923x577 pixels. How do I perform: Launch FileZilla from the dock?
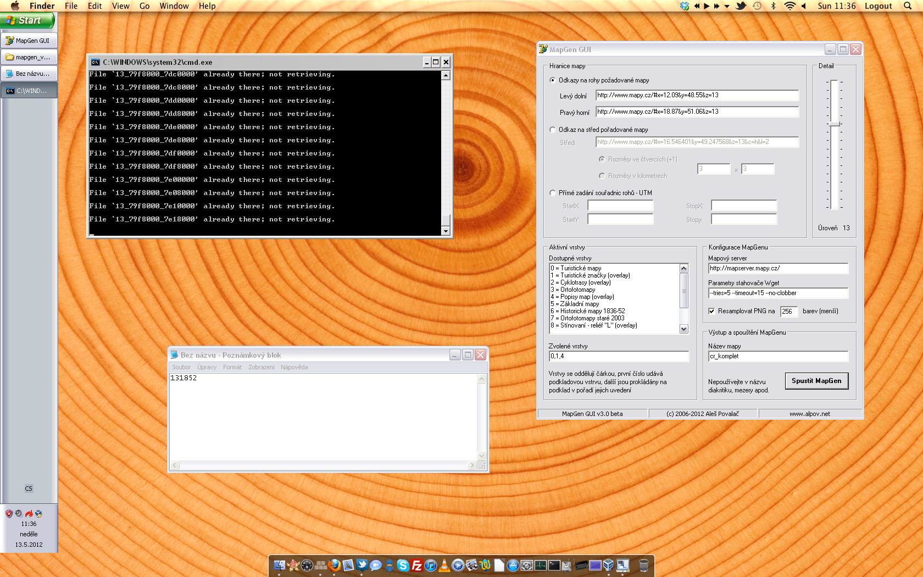(417, 565)
